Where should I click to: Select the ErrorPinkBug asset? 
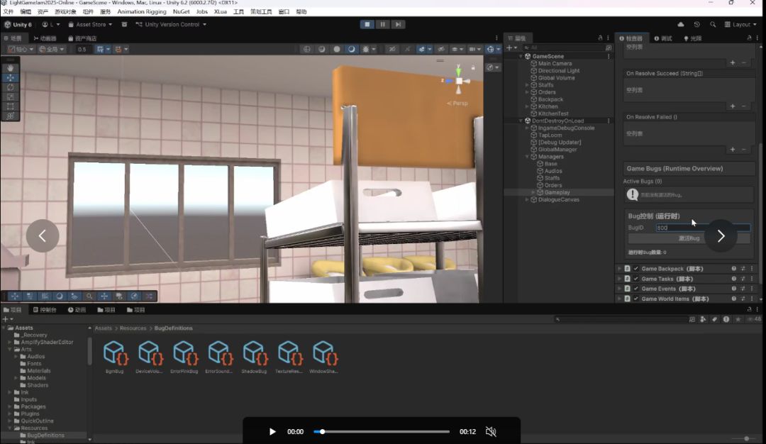pos(184,357)
